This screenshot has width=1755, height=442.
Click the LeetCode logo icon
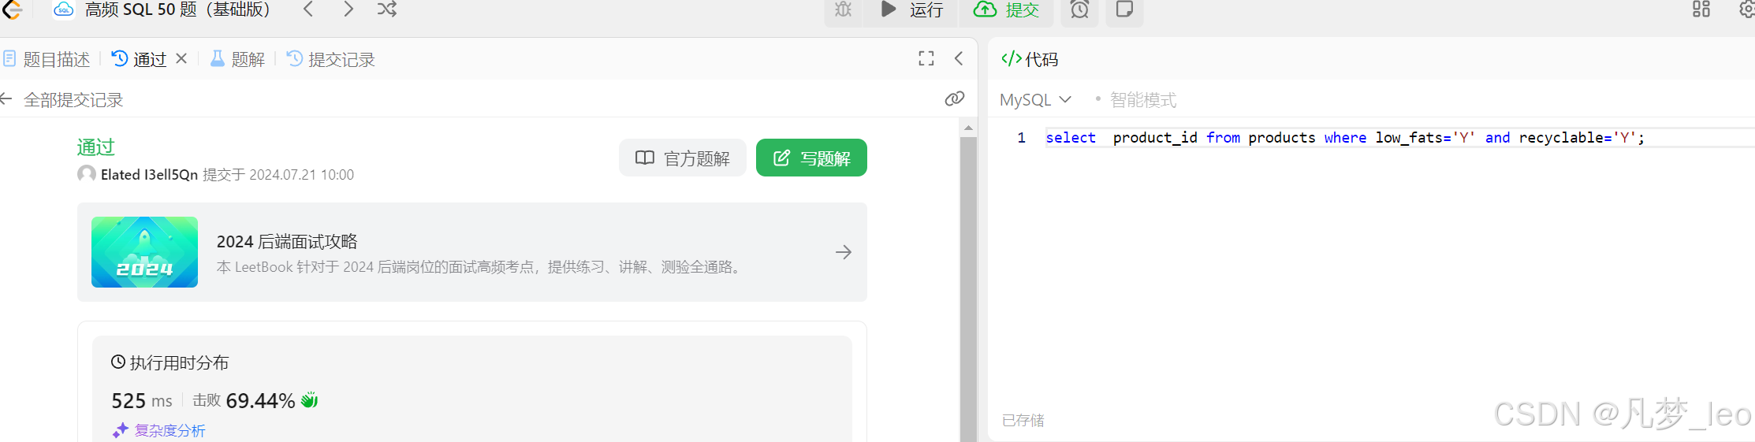[x=12, y=9]
